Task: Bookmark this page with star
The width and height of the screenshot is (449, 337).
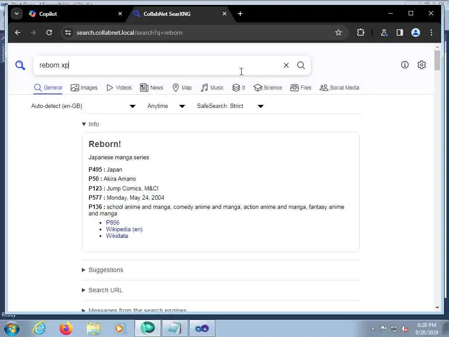Action: (x=338, y=32)
